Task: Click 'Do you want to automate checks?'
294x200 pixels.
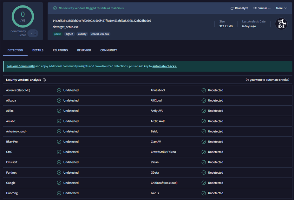Action: 267,80
